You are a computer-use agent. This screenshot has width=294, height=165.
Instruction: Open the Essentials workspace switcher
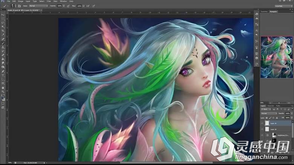284,6
